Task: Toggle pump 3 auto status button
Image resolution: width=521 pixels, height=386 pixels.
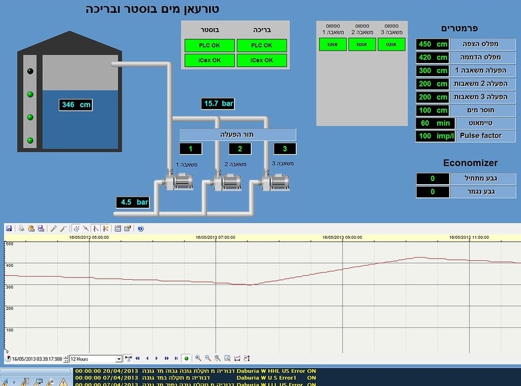Action: (391, 44)
